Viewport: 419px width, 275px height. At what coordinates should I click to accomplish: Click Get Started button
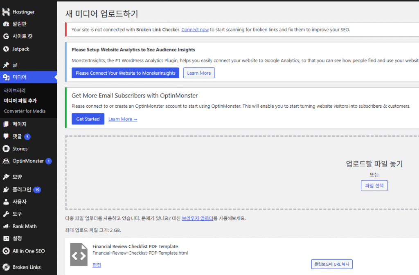click(x=88, y=119)
